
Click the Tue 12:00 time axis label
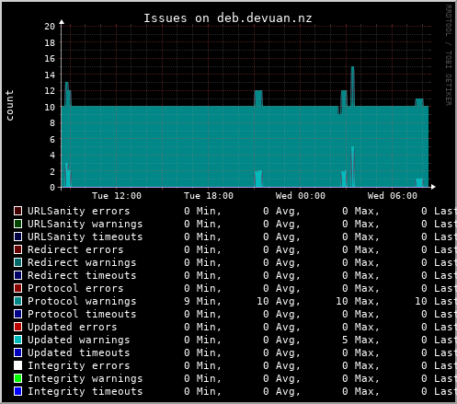click(117, 196)
